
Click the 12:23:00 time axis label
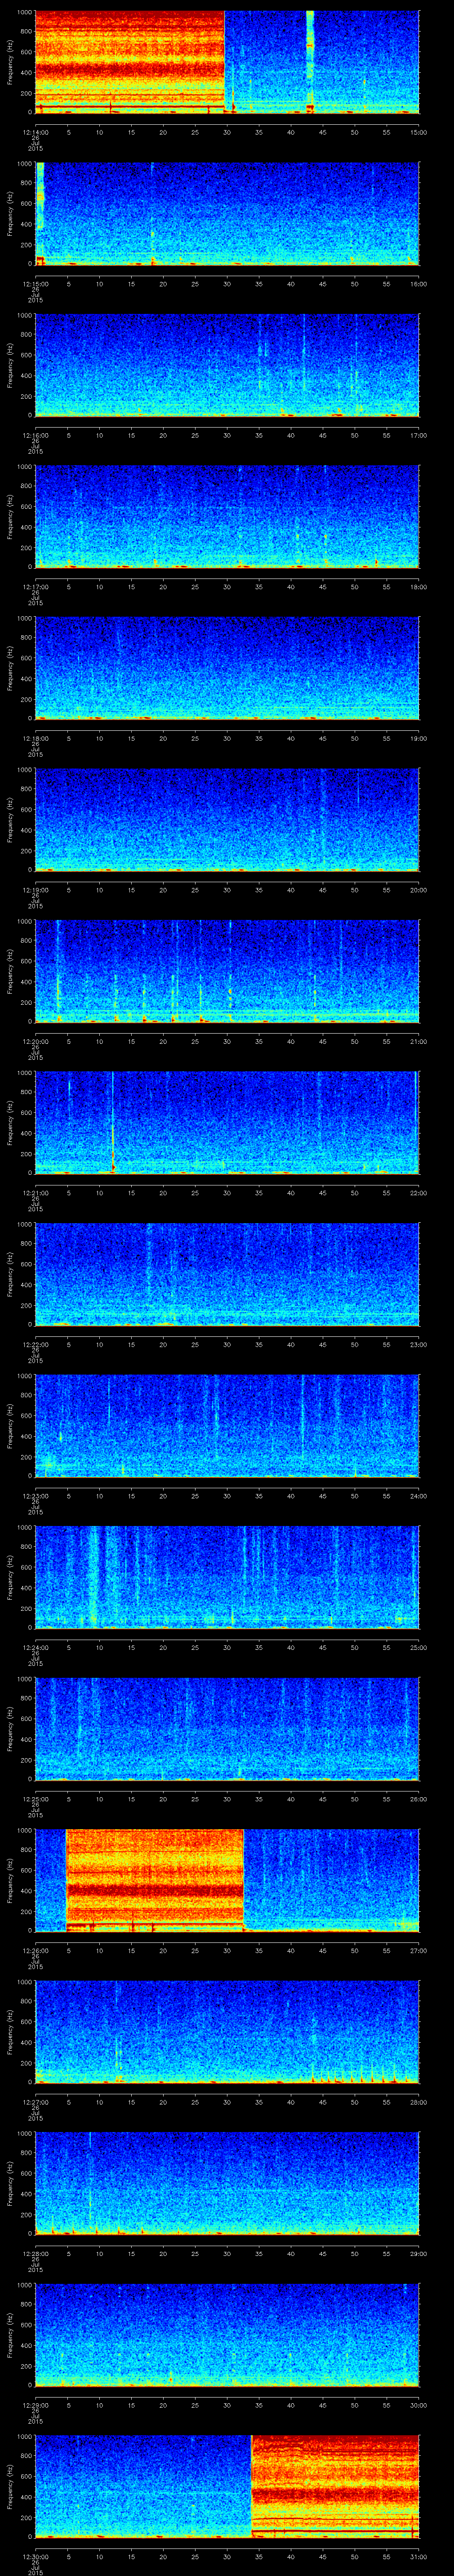(35, 1496)
